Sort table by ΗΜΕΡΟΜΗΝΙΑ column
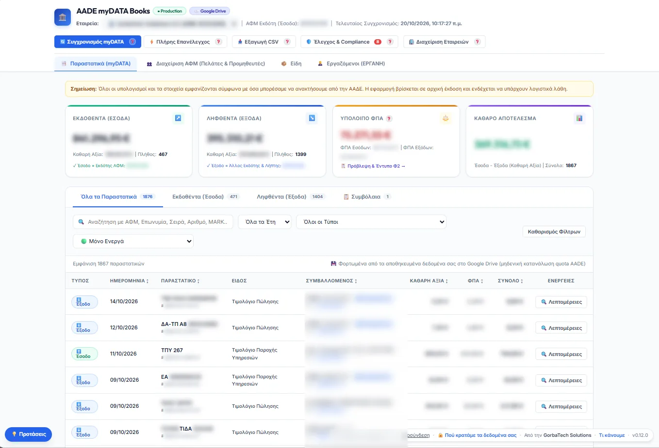This screenshot has width=659, height=448. pyautogui.click(x=129, y=281)
